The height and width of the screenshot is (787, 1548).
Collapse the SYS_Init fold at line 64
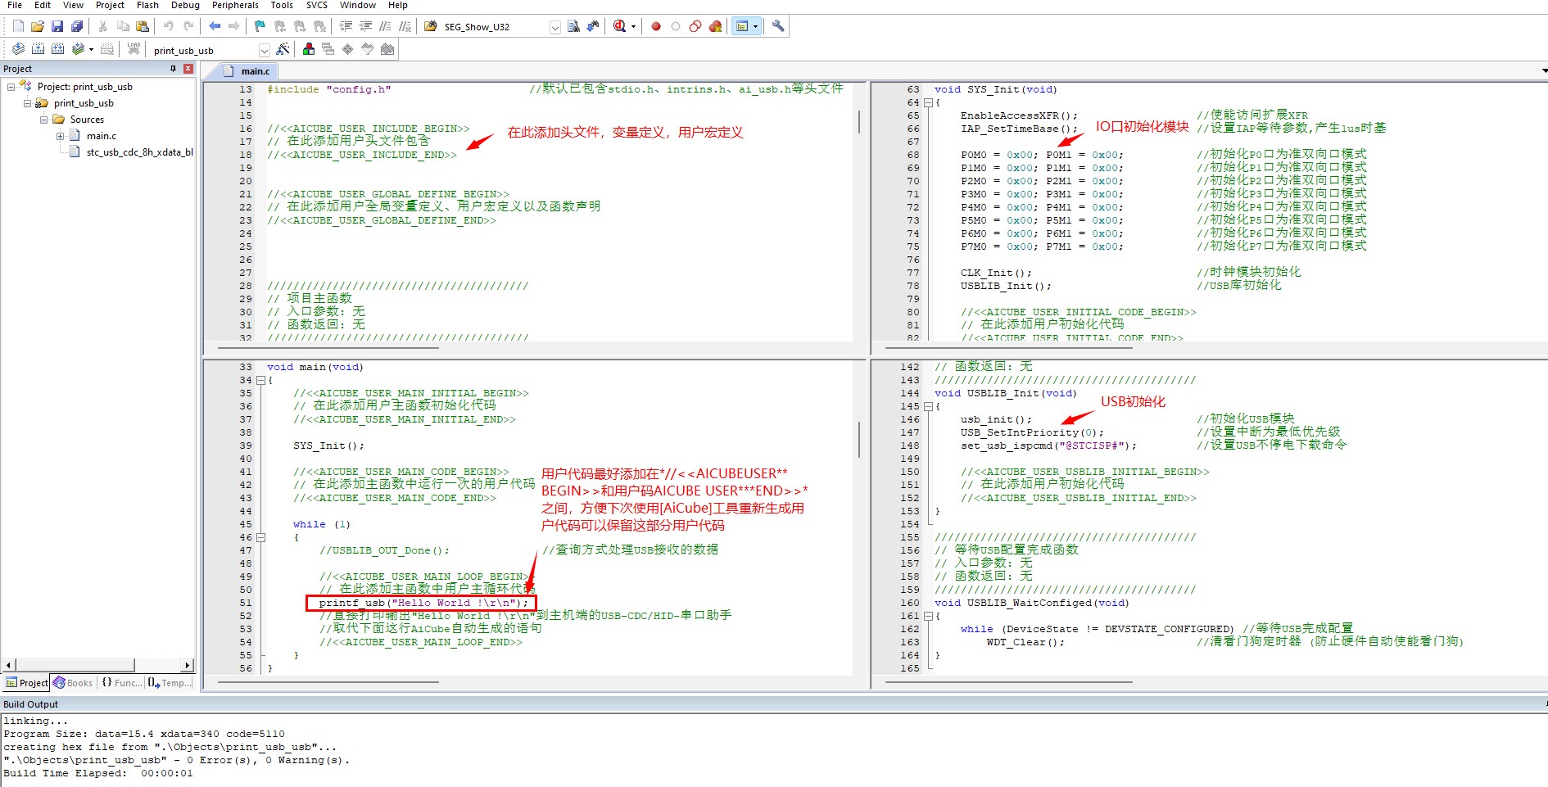928,102
